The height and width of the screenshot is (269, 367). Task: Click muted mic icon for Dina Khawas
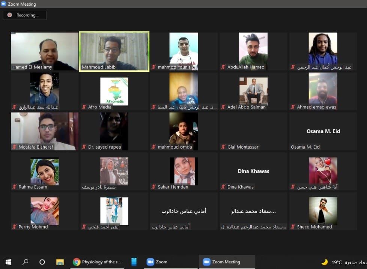[x=223, y=187]
